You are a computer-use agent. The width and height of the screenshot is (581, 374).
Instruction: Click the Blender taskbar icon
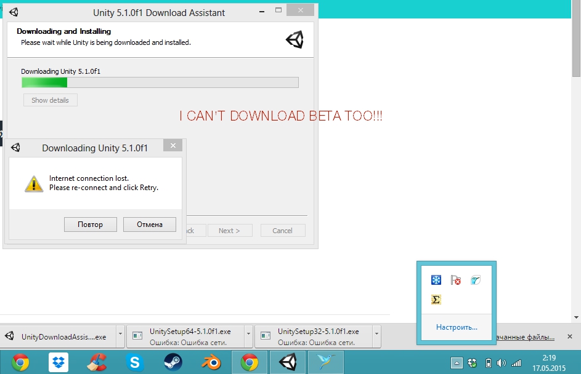point(211,362)
